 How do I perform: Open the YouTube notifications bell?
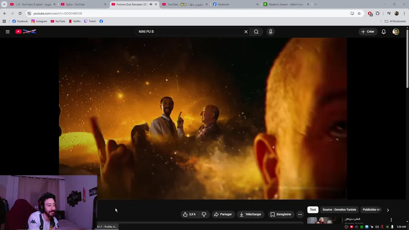(x=383, y=32)
